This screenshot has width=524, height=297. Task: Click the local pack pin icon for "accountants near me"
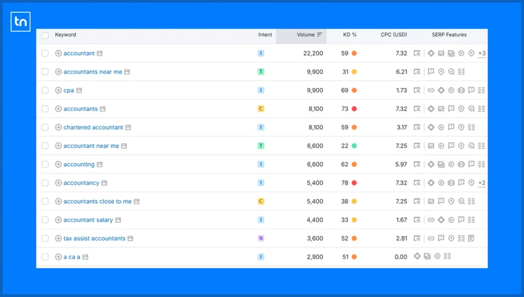click(x=441, y=72)
